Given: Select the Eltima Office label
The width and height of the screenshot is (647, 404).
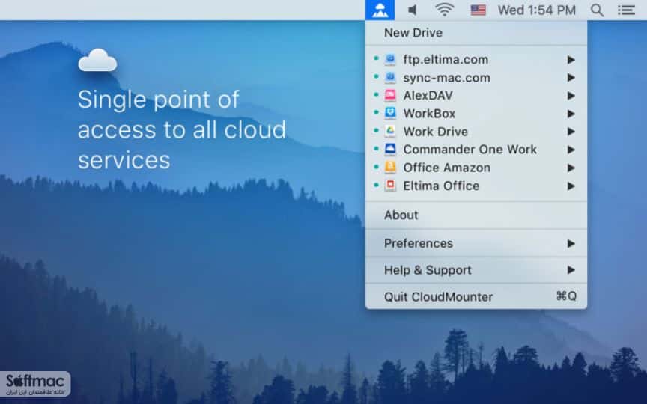Looking at the screenshot, I should coord(441,186).
